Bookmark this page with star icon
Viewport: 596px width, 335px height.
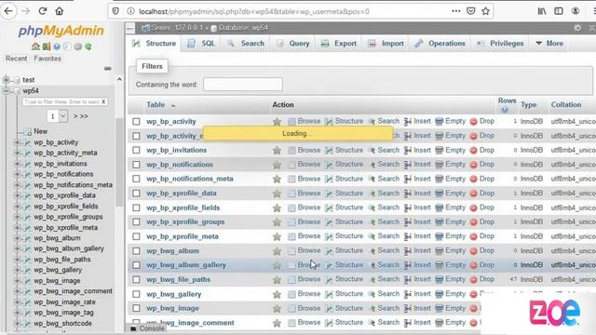coord(485,11)
